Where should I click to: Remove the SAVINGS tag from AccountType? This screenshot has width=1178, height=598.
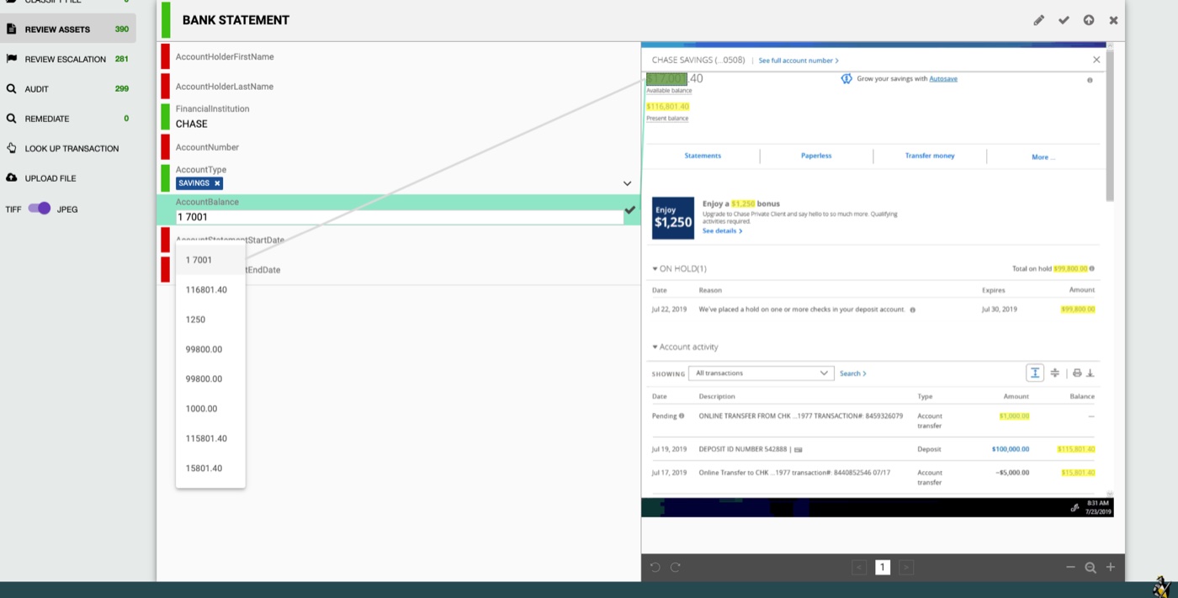pos(217,183)
